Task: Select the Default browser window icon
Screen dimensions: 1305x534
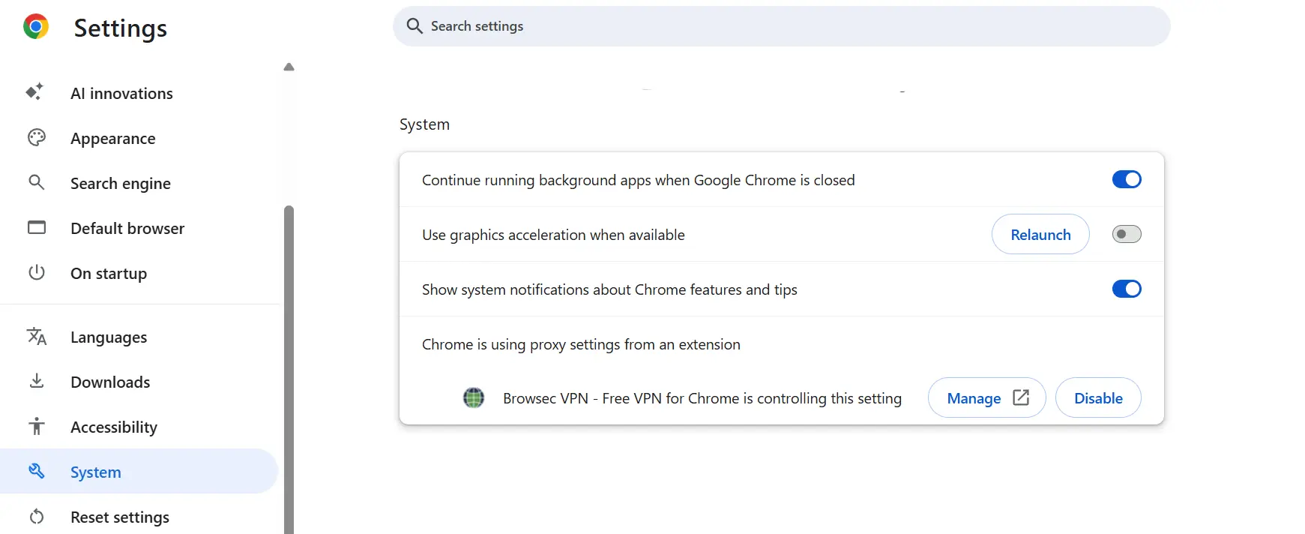Action: (35, 227)
